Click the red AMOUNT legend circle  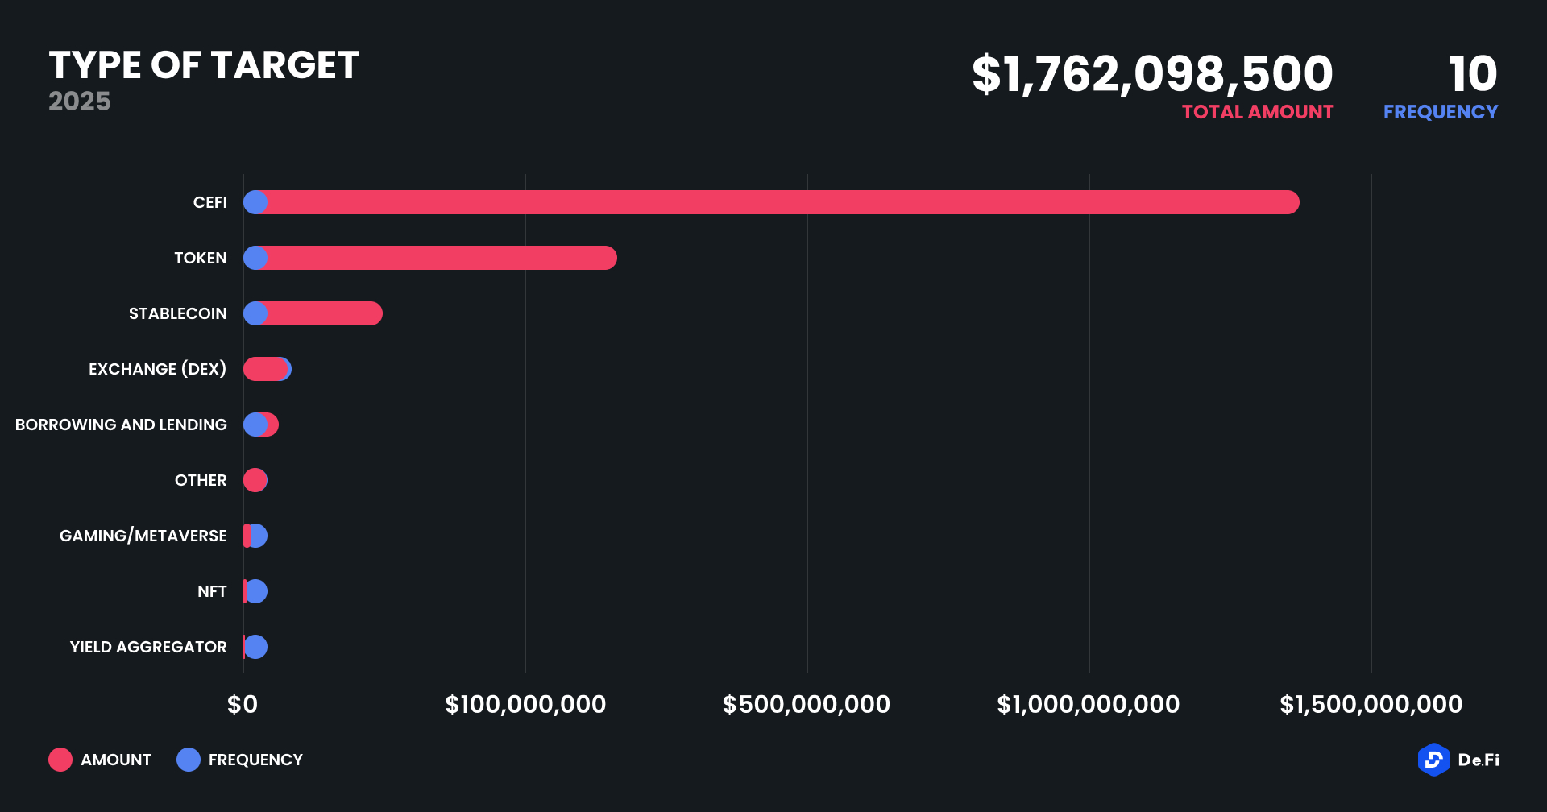click(x=60, y=760)
